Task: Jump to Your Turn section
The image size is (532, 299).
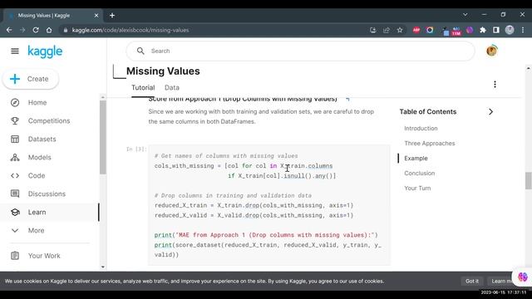Action: tap(417, 189)
